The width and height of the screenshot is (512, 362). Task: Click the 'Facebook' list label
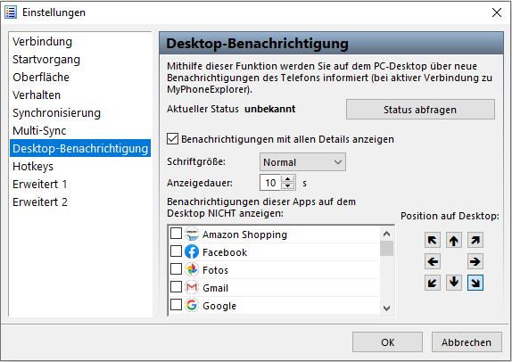(x=225, y=252)
